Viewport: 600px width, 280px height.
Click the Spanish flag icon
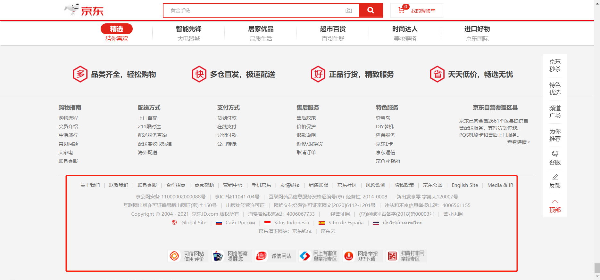pos(321,223)
